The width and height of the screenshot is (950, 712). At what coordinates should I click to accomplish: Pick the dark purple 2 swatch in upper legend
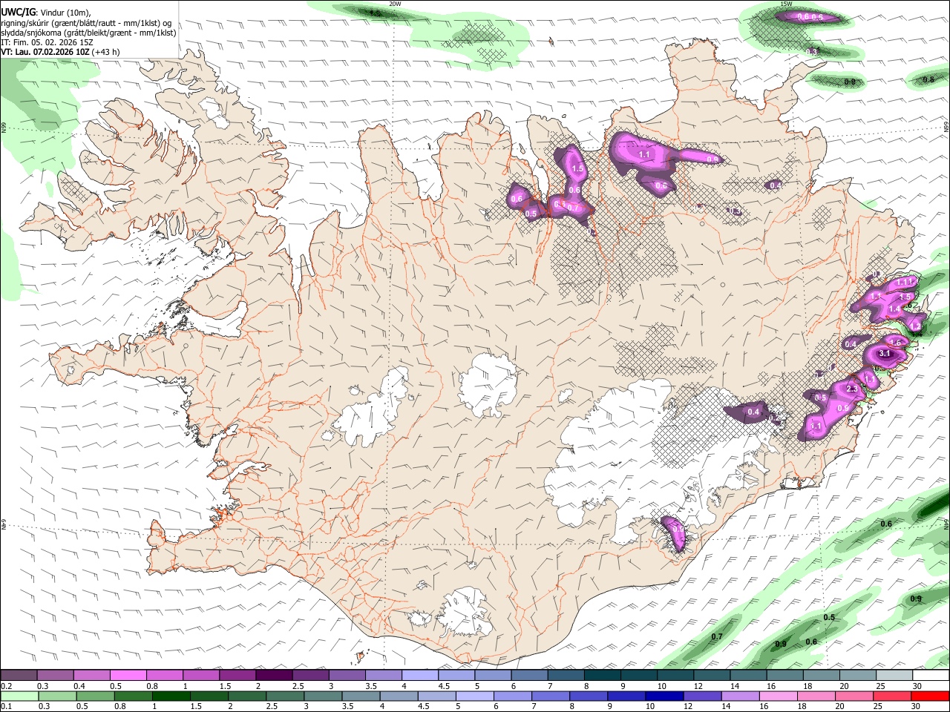273,676
